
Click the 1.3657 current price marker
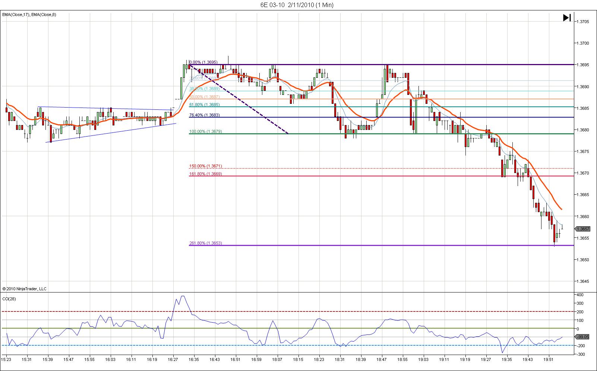(x=582, y=229)
